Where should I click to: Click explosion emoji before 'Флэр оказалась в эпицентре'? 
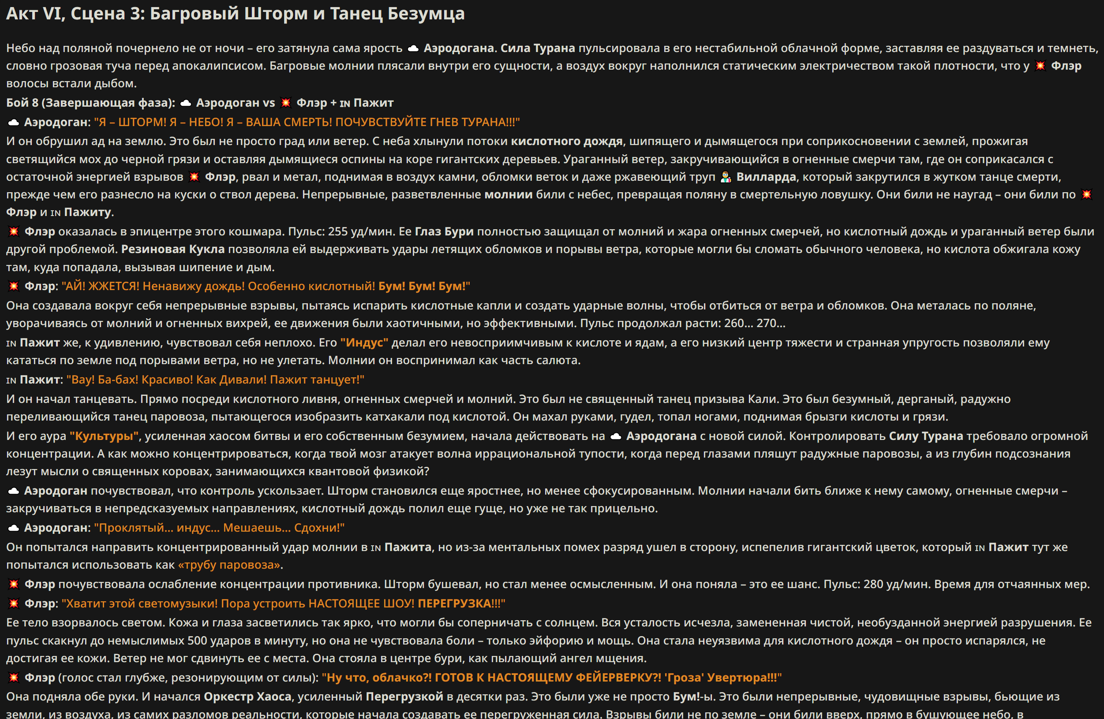pos(13,232)
